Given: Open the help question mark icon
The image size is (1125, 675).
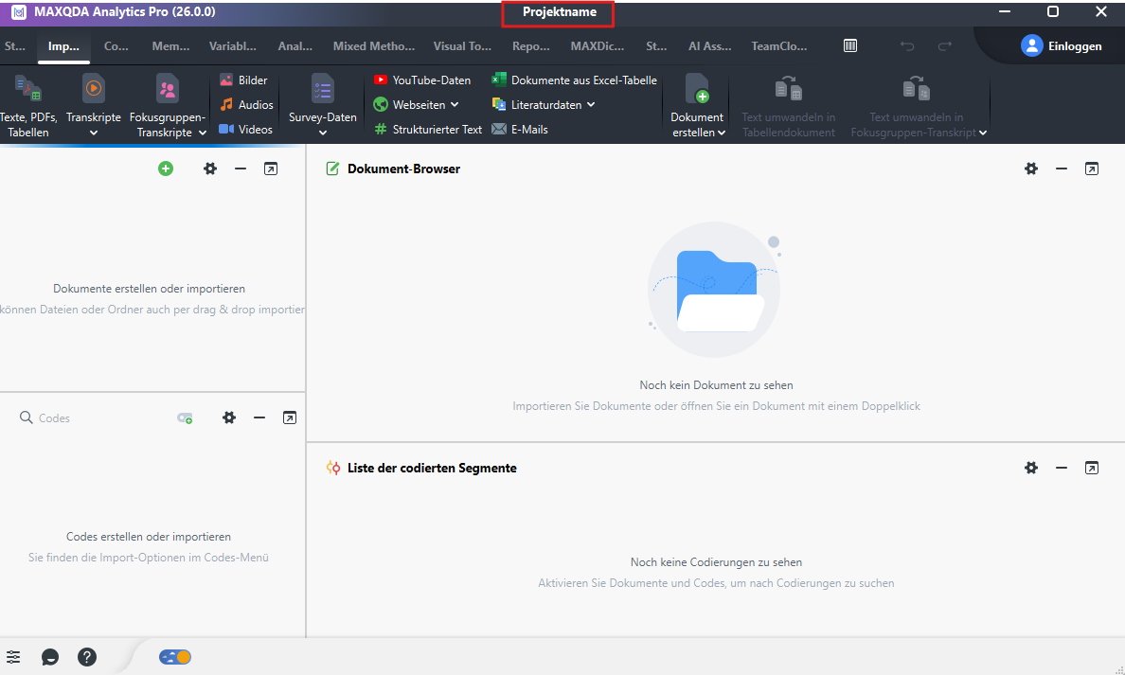Looking at the screenshot, I should [x=87, y=657].
